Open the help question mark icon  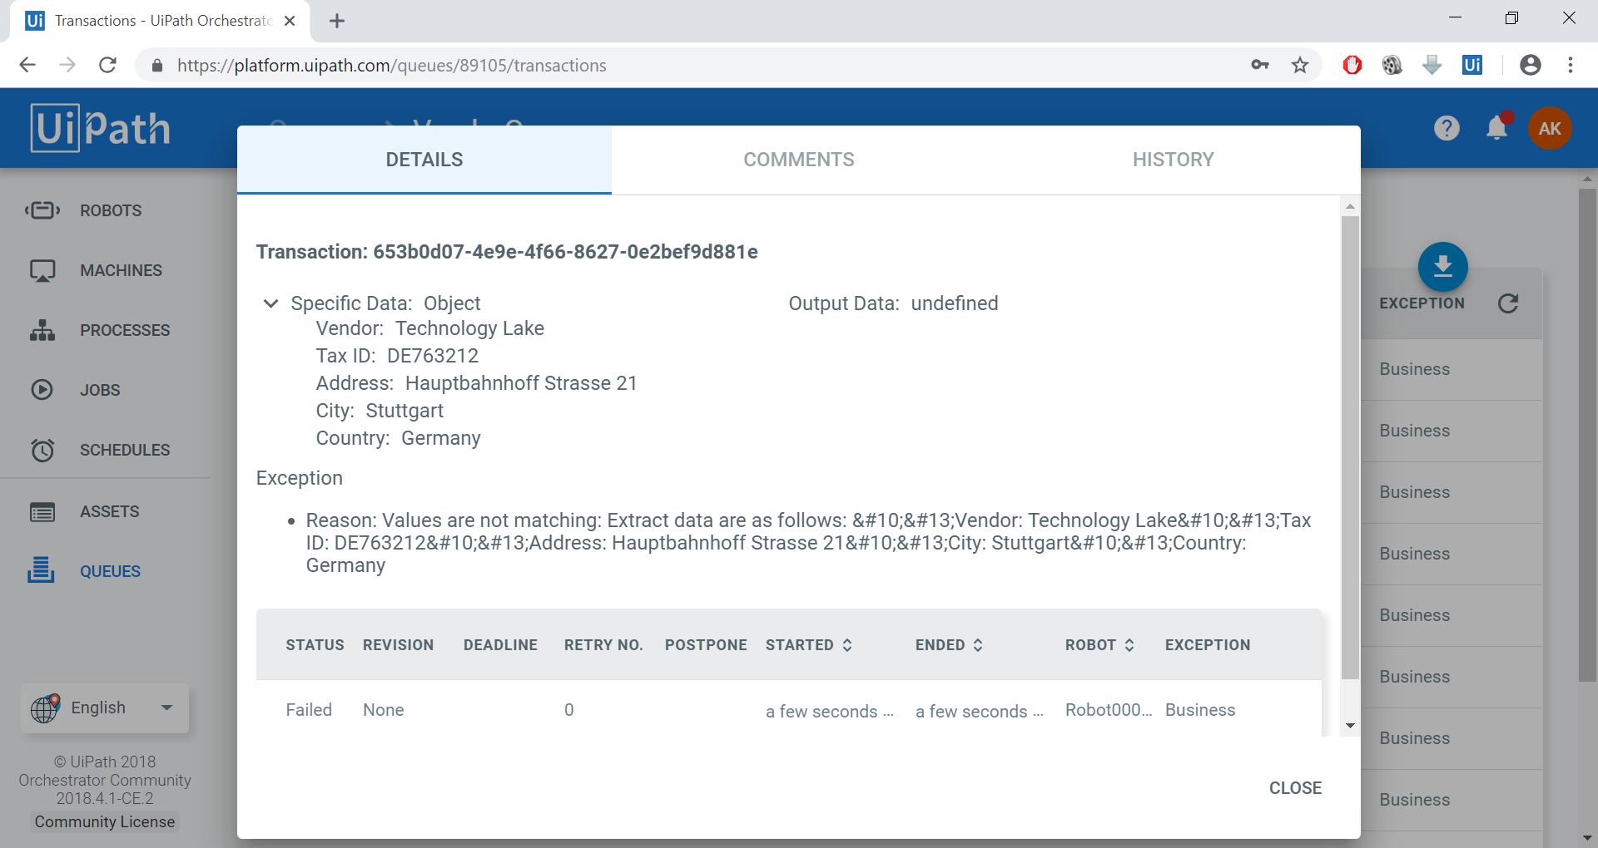pyautogui.click(x=1447, y=128)
